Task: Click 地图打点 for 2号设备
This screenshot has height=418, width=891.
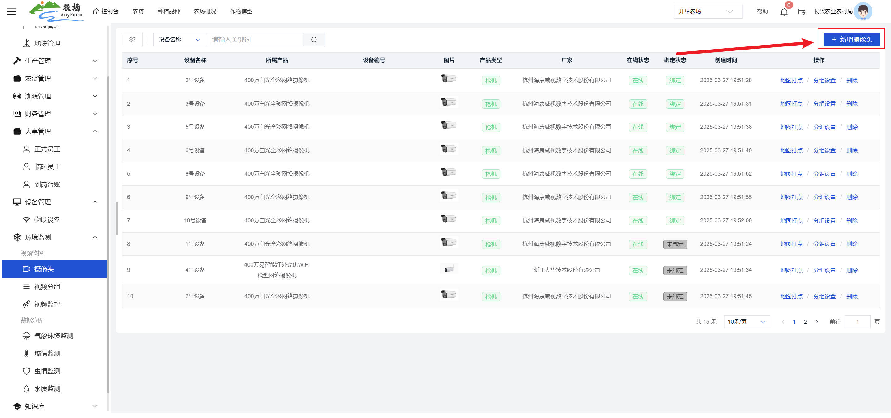Action: [791, 80]
